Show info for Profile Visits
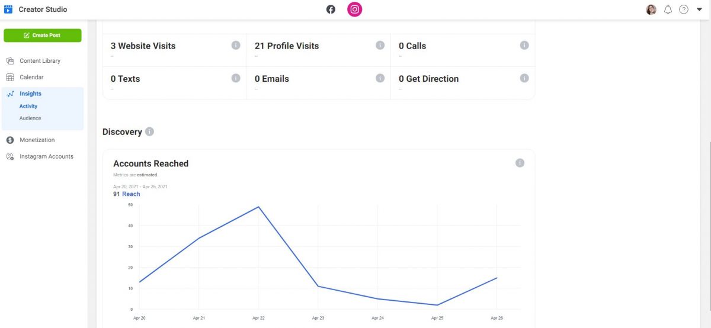 click(x=380, y=46)
